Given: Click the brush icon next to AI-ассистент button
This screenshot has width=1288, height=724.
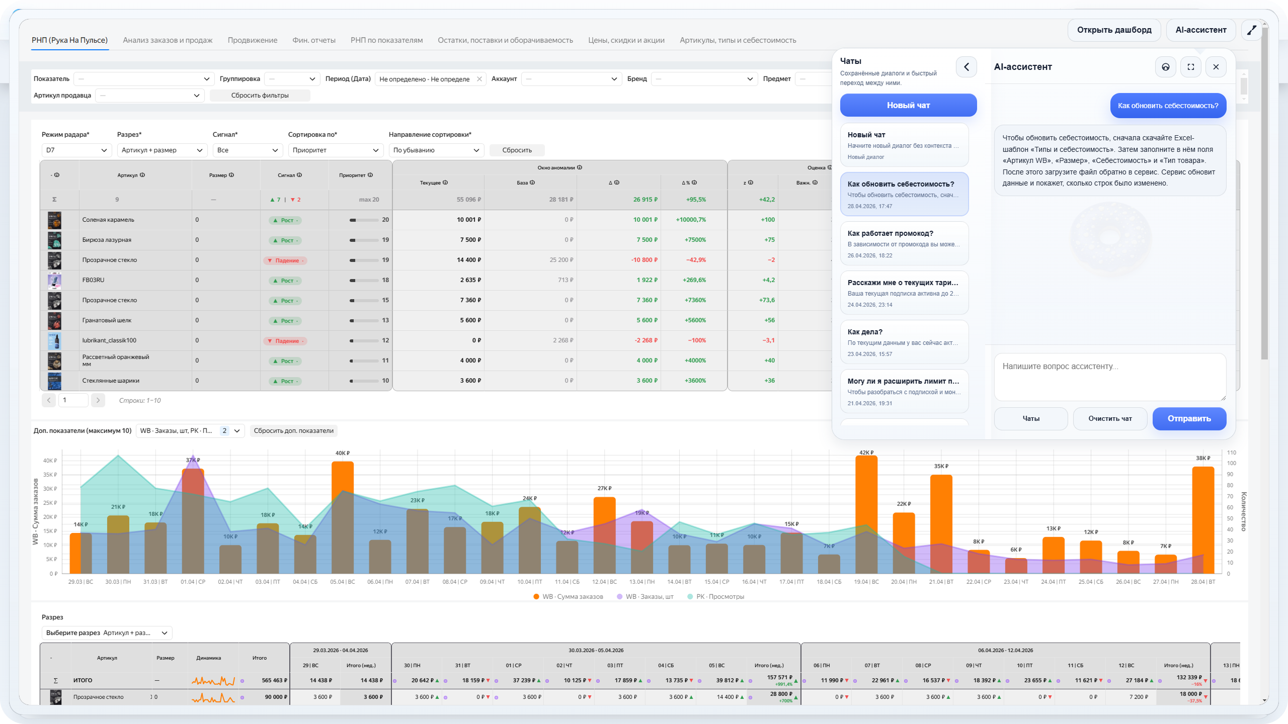Looking at the screenshot, I should pyautogui.click(x=1252, y=30).
